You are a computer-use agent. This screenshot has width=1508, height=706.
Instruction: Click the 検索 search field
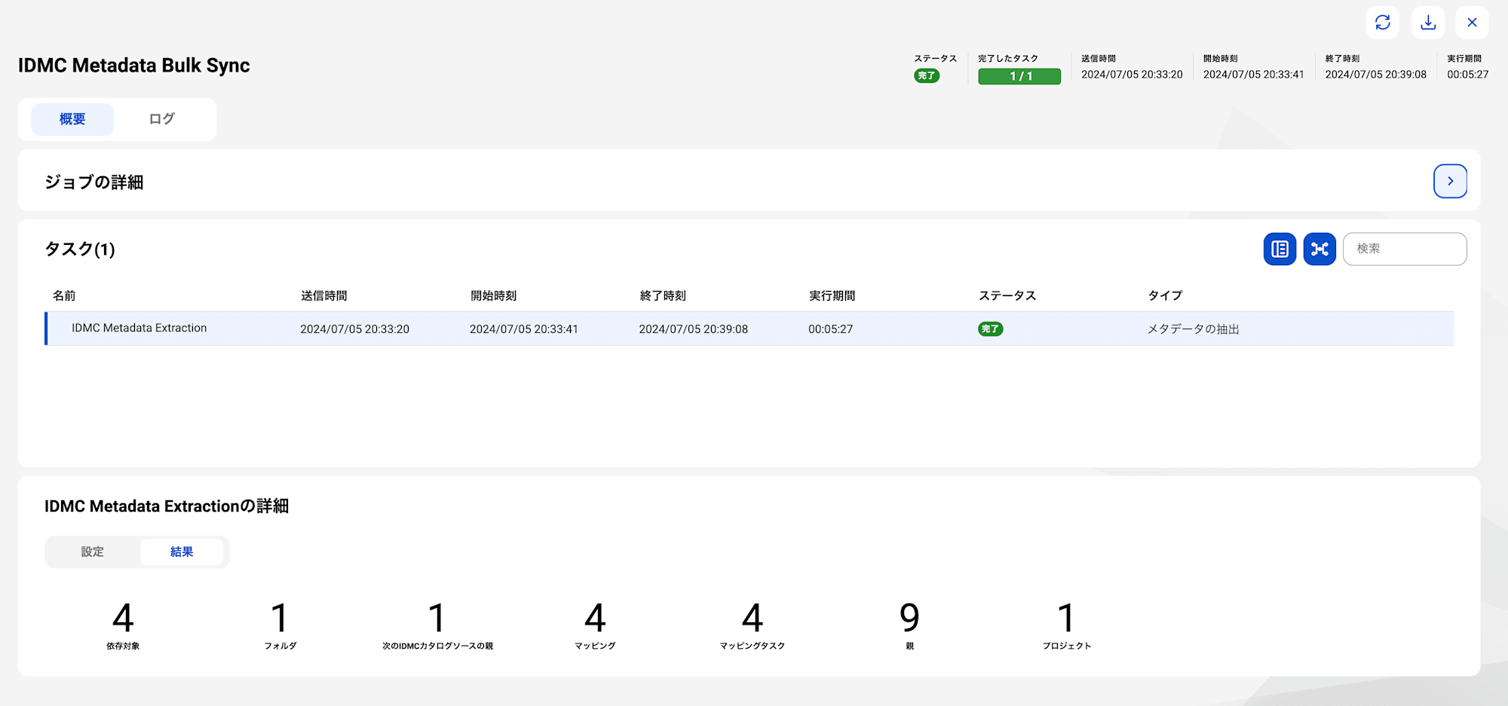[x=1405, y=249]
